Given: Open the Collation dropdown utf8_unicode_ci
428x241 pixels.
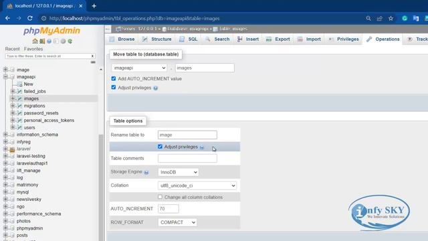Looking at the screenshot, I should [x=197, y=185].
